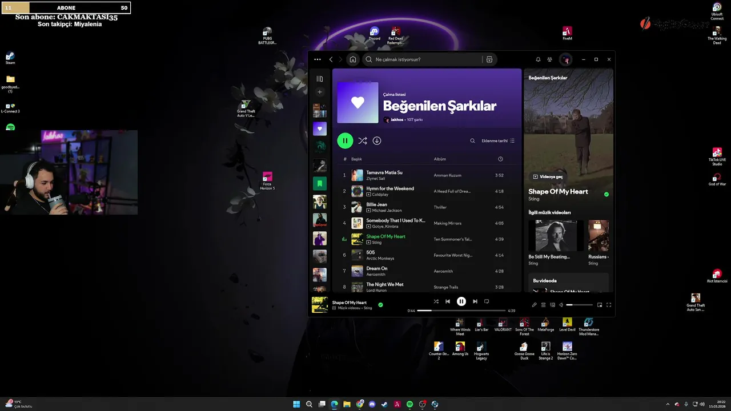Image resolution: width=731 pixels, height=411 pixels.
Task: Open the Spotify profile avatar menu
Action: (565, 59)
